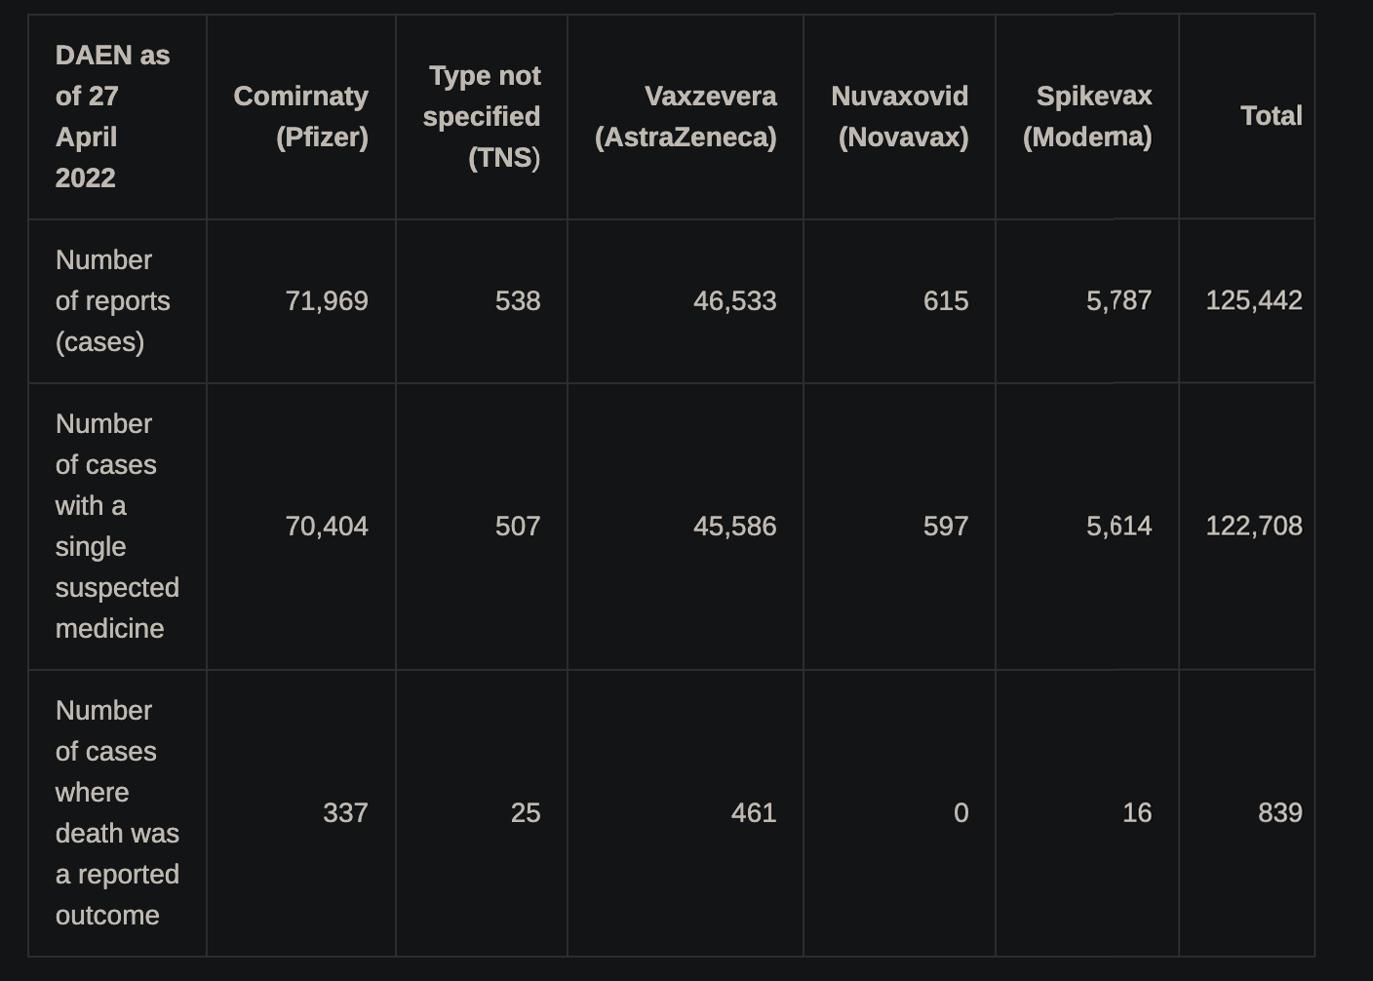Viewport: 1373px width, 981px height.
Task: Click the value 597
Action: point(946,526)
